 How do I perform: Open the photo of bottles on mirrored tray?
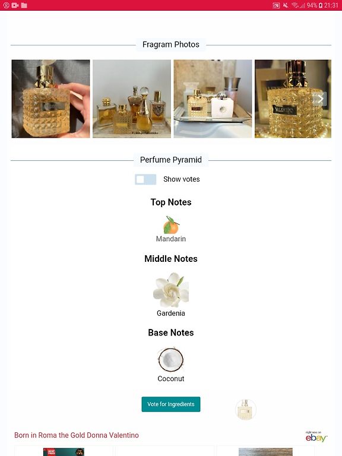213,99
